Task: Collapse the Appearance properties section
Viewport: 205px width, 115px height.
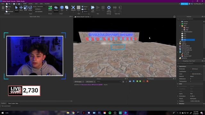Action: pos(178,66)
